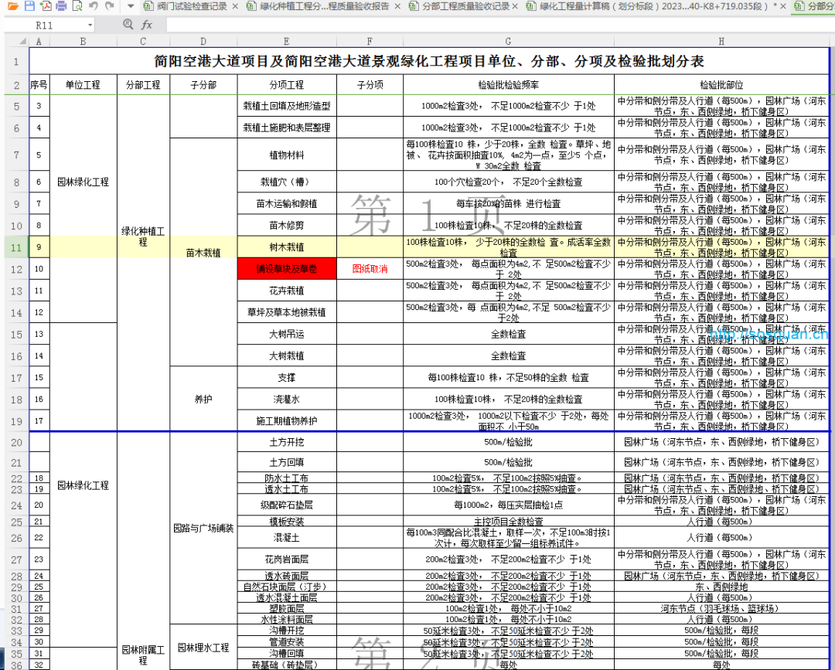The width and height of the screenshot is (835, 670).
Task: Select the cell 栽植土施肥和表层整理
Action: tap(287, 128)
